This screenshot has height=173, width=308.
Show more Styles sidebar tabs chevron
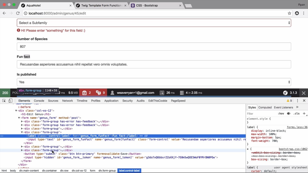pos(297,107)
